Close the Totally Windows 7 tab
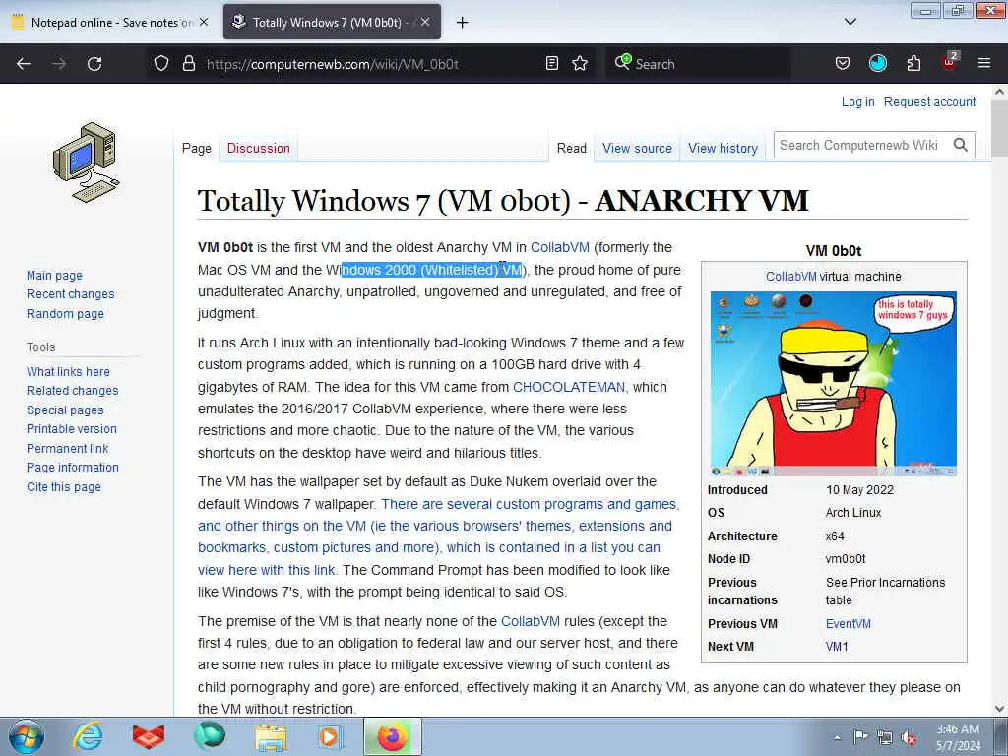1008x756 pixels. 425,22
